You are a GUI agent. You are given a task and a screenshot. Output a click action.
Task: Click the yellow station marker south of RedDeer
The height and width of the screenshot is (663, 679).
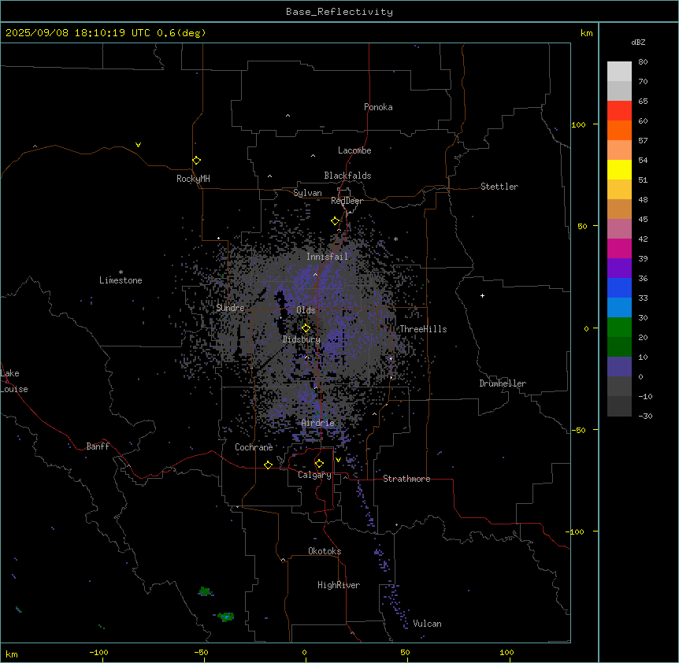point(335,221)
